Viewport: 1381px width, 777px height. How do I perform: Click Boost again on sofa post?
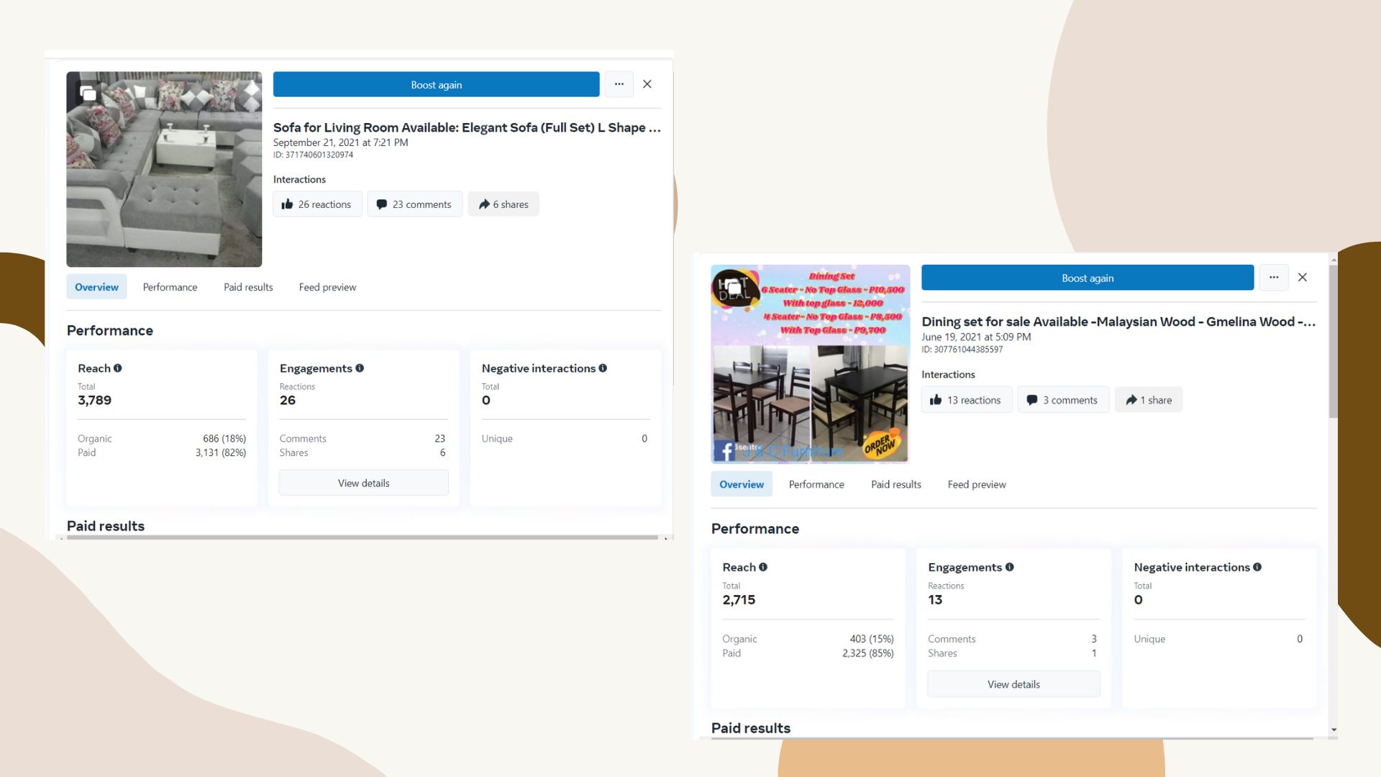(x=436, y=85)
